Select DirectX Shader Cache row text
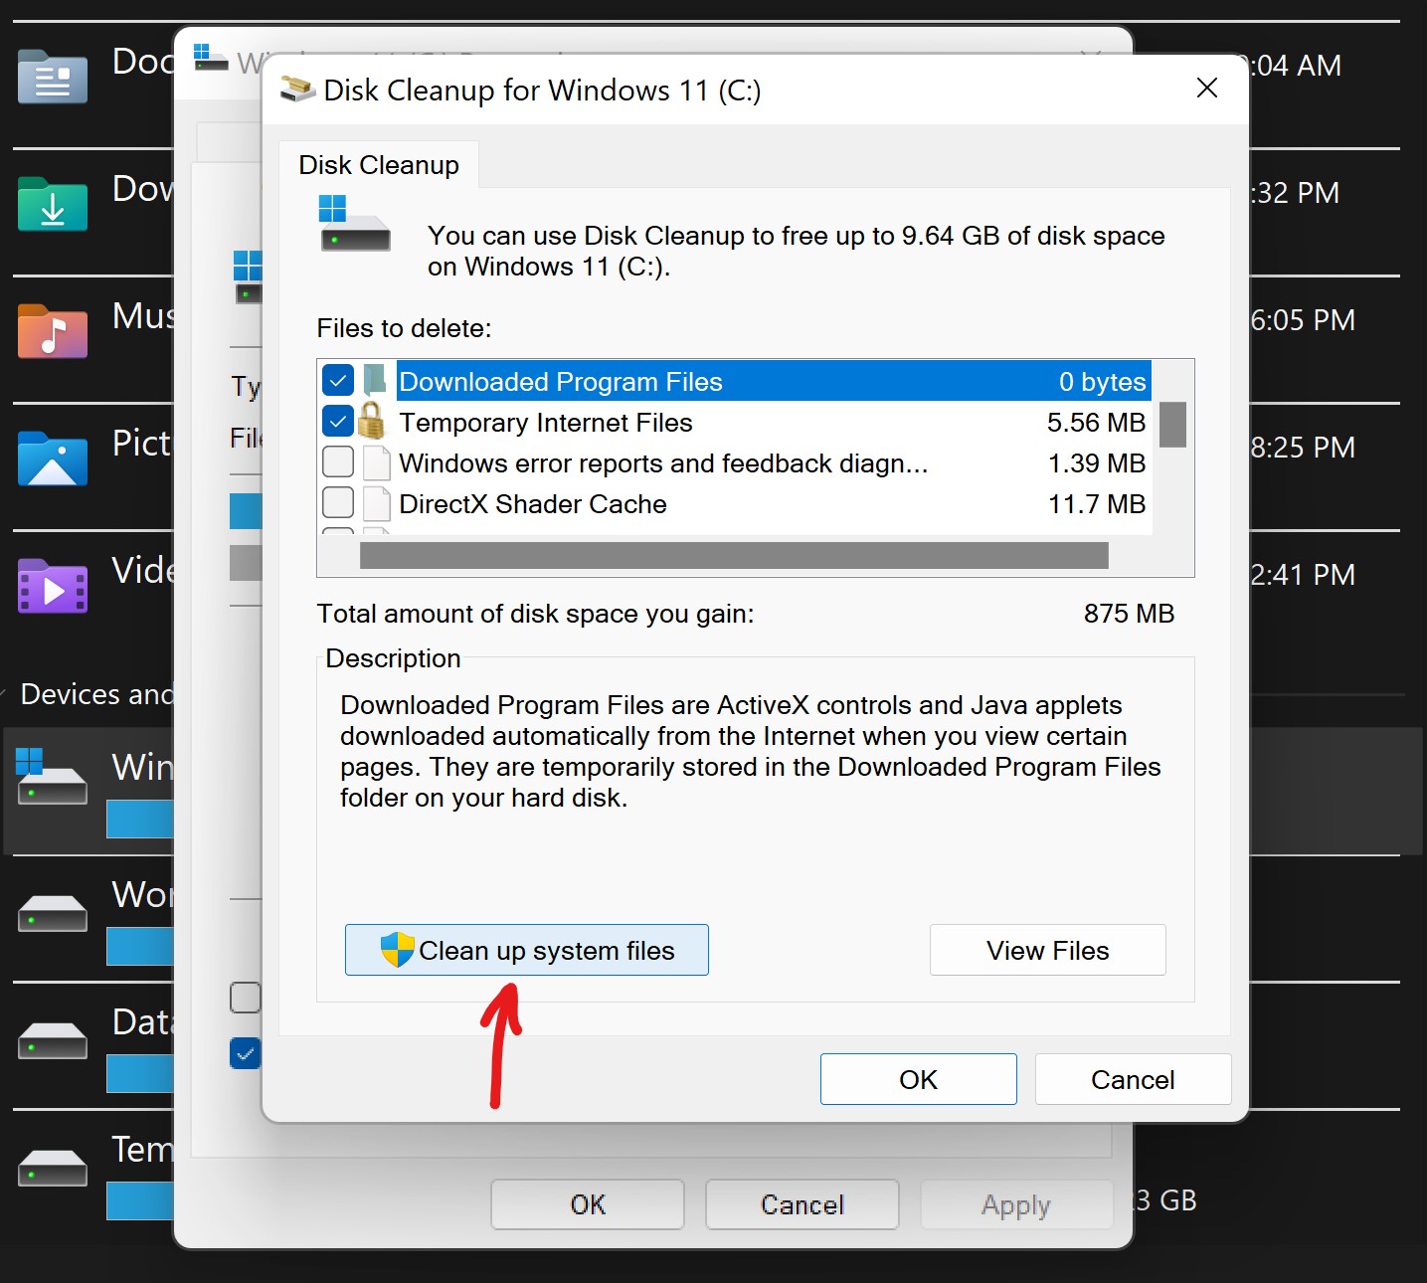 (533, 504)
